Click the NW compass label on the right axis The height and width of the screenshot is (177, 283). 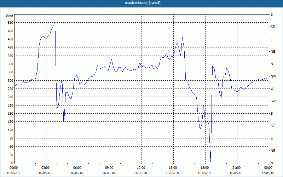[273, 76]
